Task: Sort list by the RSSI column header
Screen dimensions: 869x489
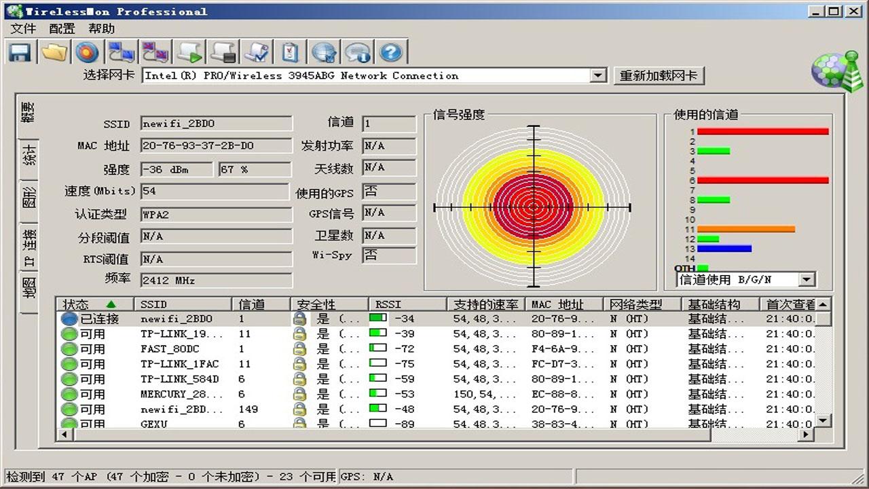Action: [407, 304]
